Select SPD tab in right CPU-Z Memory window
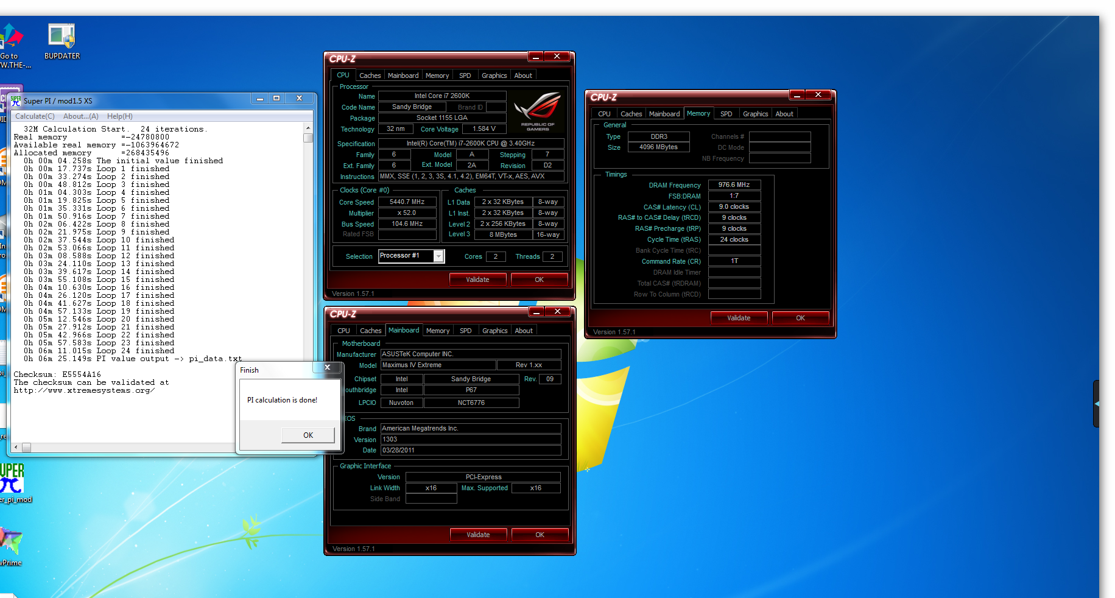The image size is (1115, 598). 726,114
